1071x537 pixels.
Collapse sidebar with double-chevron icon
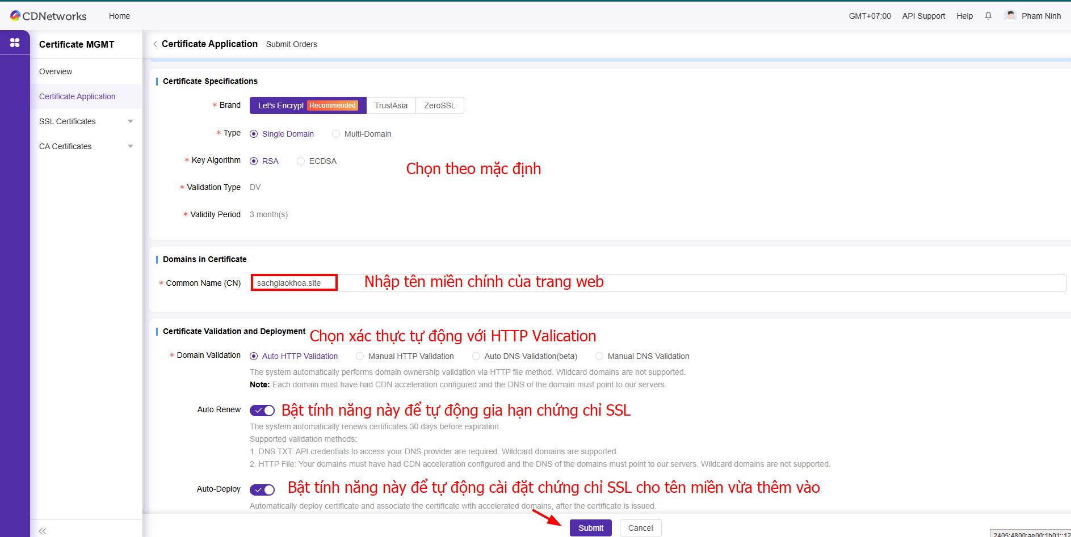43,531
